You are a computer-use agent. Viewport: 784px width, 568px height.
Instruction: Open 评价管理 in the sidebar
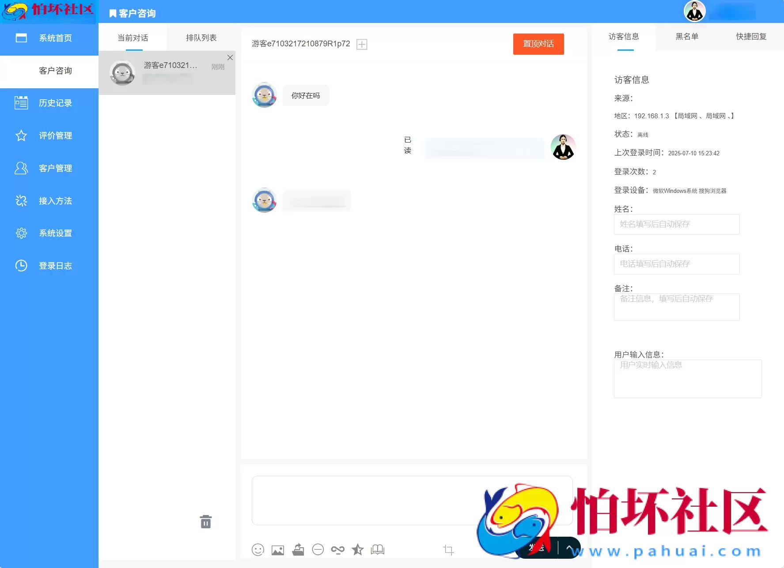pos(49,135)
